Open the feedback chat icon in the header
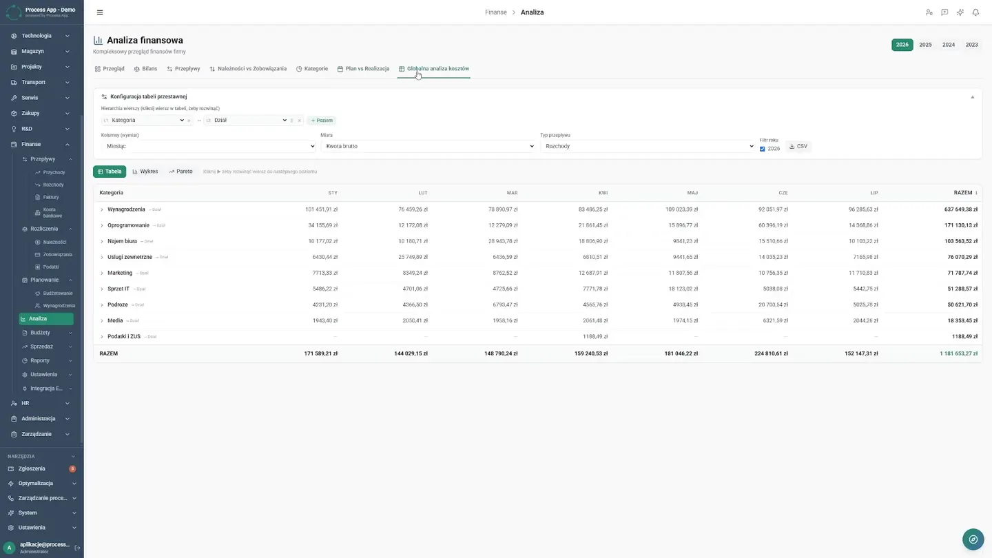This screenshot has height=558, width=992. [x=944, y=12]
